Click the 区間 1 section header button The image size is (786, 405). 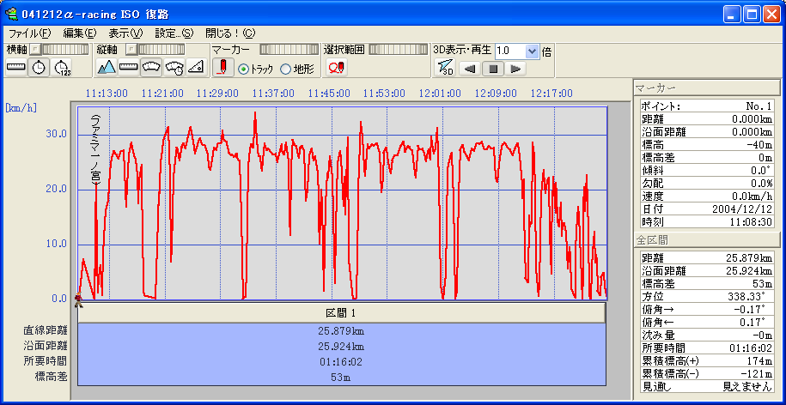[341, 312]
